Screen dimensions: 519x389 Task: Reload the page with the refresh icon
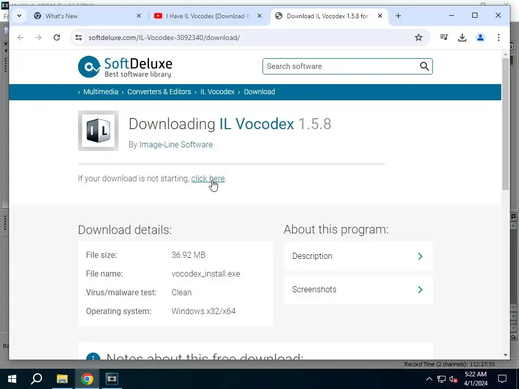57,37
